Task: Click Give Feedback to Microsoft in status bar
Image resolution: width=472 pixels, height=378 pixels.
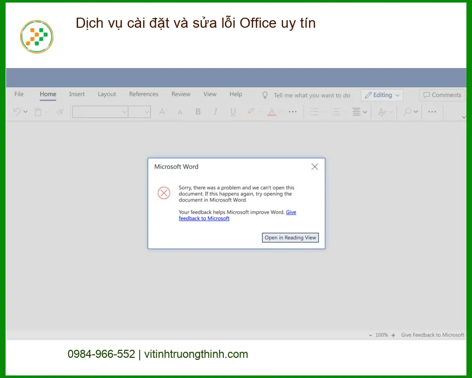Action: point(432,335)
